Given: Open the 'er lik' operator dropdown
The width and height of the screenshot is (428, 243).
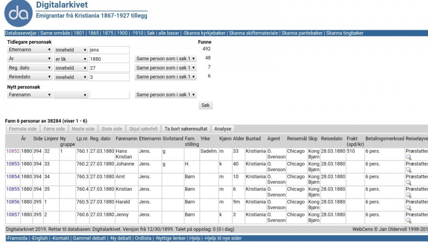Looking at the screenshot, I should pos(71,59).
